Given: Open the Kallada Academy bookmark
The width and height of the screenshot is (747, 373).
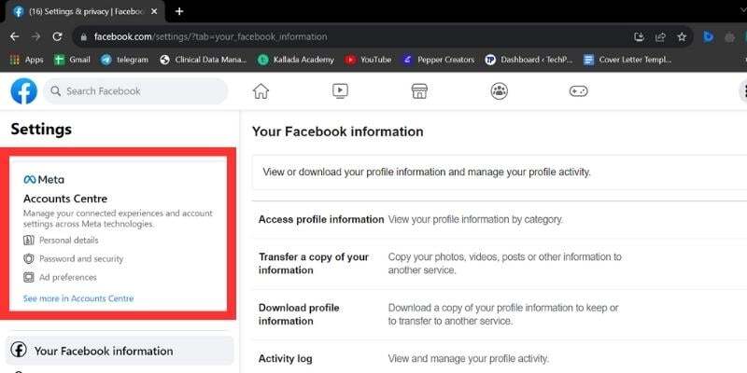Looking at the screenshot, I should pyautogui.click(x=296, y=60).
